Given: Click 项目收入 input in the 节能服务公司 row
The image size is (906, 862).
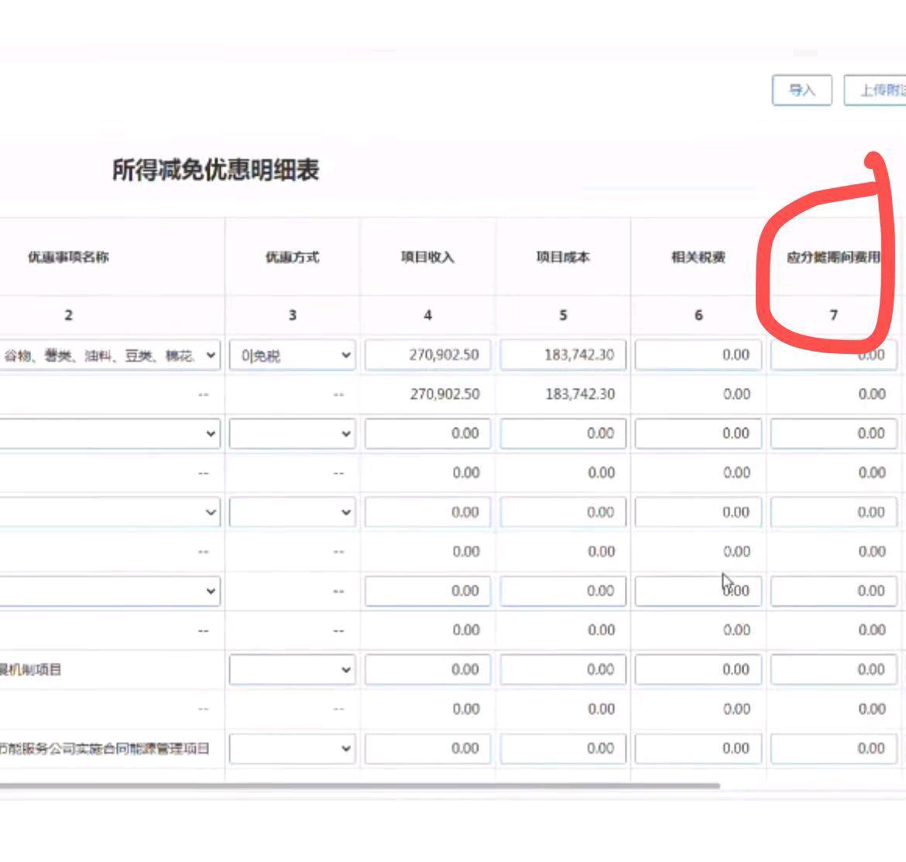Looking at the screenshot, I should 427,749.
